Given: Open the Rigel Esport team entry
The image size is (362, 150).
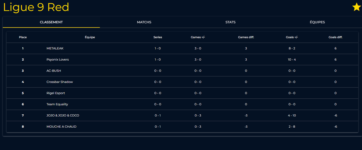Looking at the screenshot, I should tap(56, 93).
